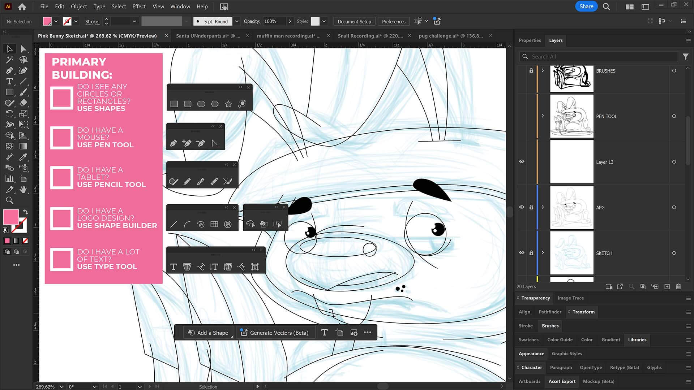Toggle lock on APG layer
694x390 pixels.
pyautogui.click(x=531, y=207)
